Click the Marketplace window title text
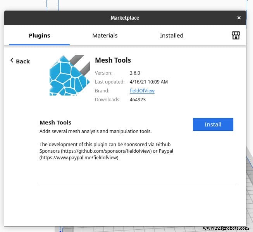This screenshot has height=232, width=253. coord(125,18)
